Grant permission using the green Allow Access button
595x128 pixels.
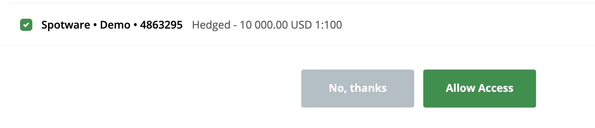(x=479, y=89)
